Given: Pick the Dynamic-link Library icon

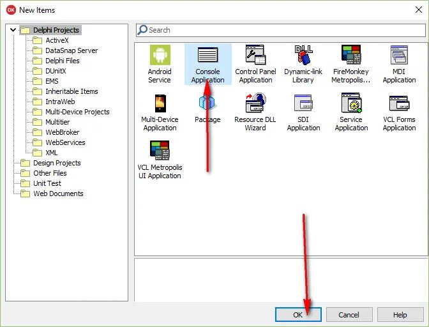Looking at the screenshot, I should [x=303, y=55].
